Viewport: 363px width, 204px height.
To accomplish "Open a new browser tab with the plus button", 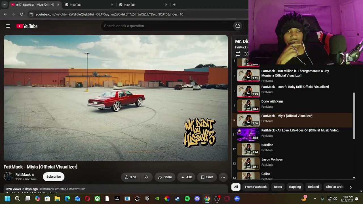I will pyautogui.click(x=174, y=5).
